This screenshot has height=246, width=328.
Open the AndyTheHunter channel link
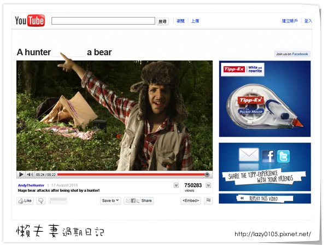[31, 185]
